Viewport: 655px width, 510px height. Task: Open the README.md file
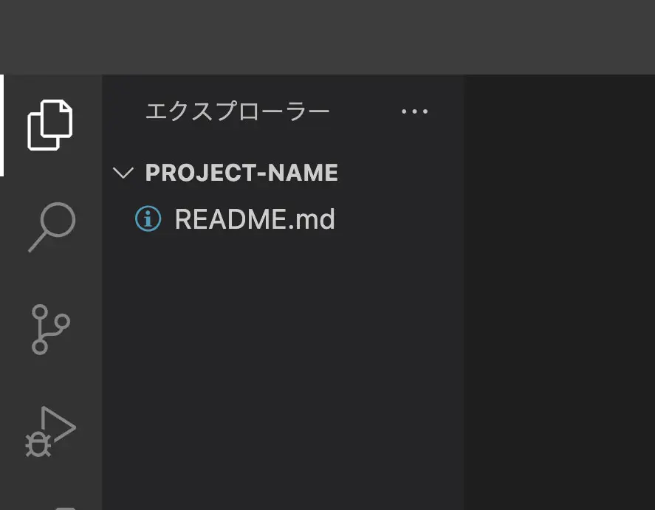(x=254, y=220)
